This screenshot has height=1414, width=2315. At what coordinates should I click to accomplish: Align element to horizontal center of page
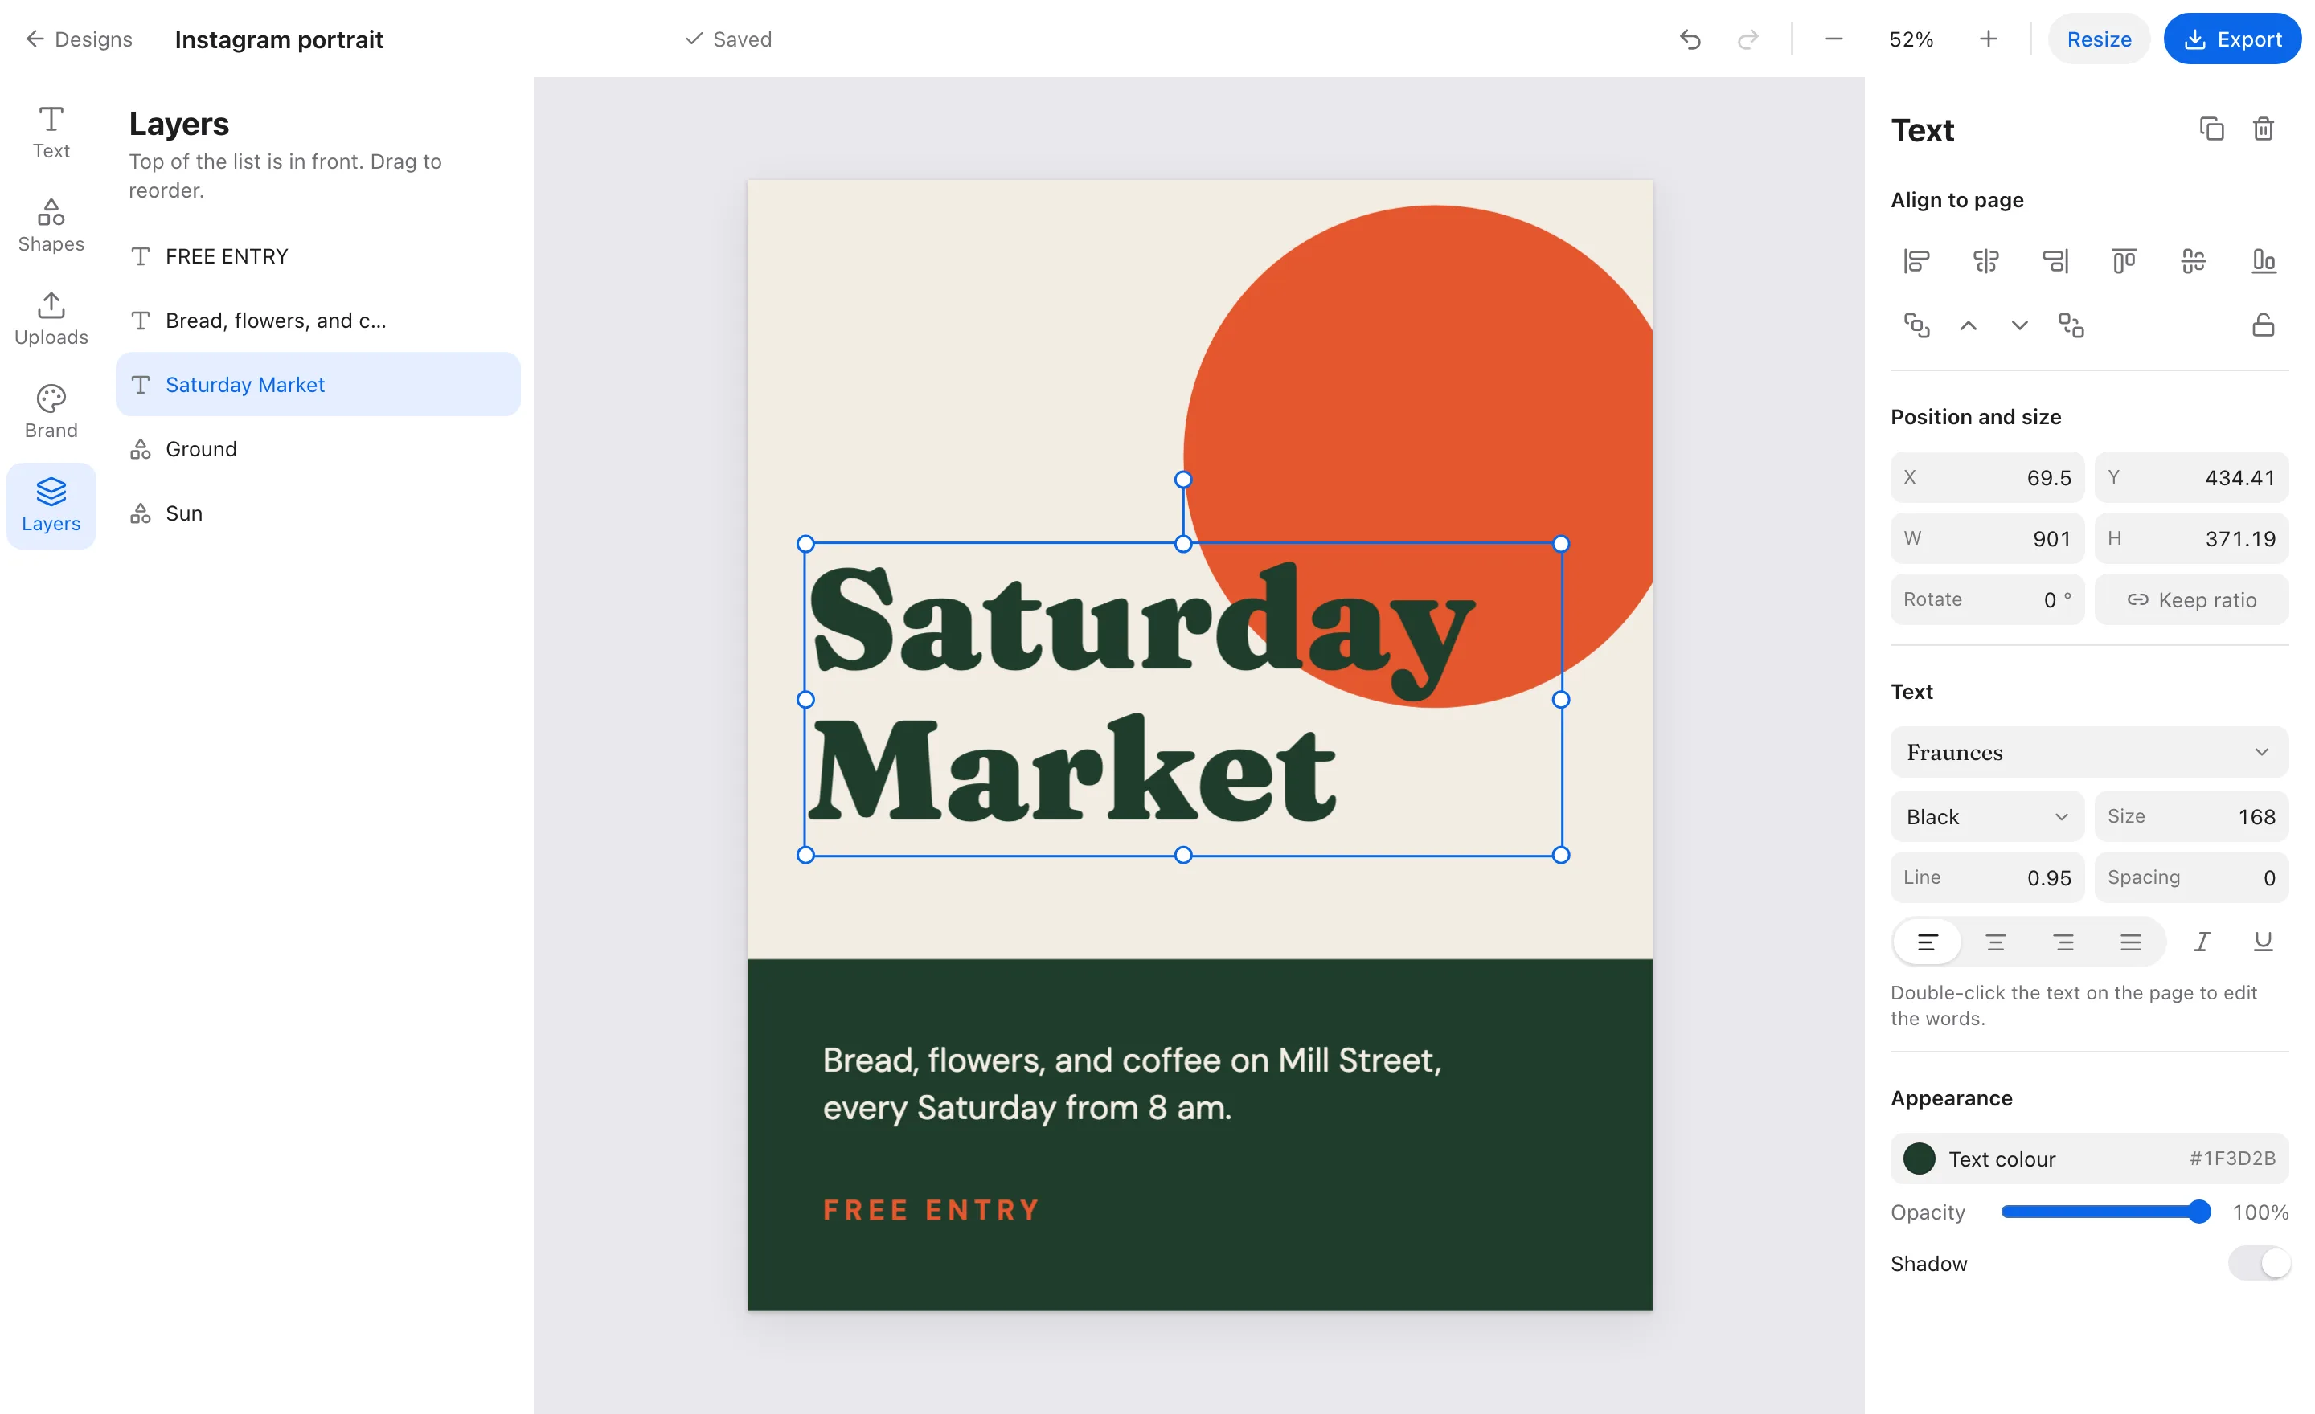coord(1985,261)
